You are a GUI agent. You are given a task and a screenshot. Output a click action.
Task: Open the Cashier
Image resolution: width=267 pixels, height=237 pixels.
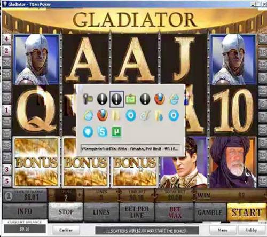coord(66,230)
